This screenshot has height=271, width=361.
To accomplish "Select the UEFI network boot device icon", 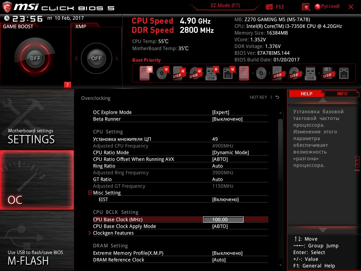I will (x=228, y=73).
